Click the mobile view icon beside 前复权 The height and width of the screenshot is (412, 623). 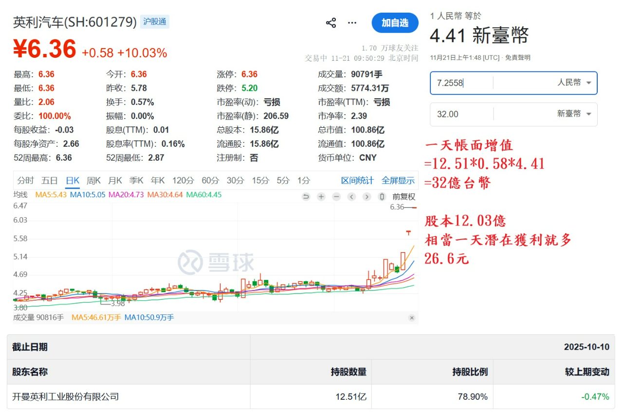coord(382,197)
